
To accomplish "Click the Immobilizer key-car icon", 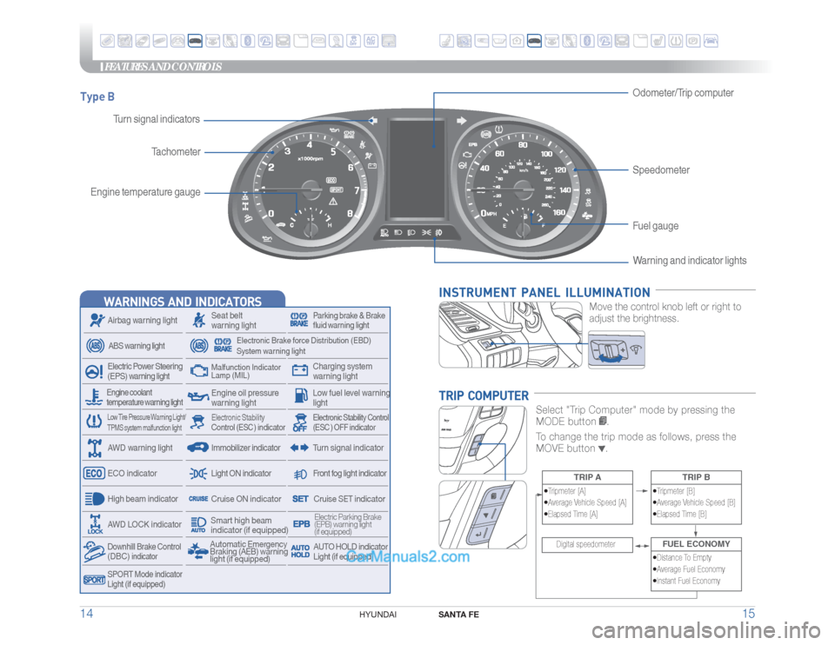I will 197,448.
